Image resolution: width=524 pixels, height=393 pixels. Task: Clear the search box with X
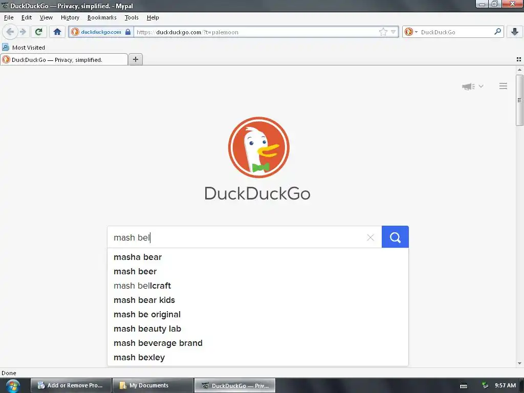(x=370, y=237)
